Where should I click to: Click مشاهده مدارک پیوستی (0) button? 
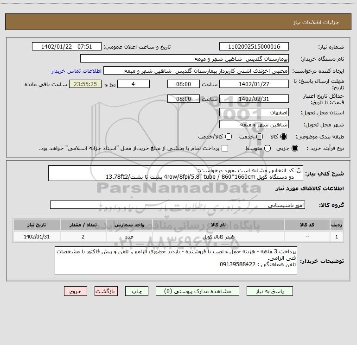click(198, 291)
